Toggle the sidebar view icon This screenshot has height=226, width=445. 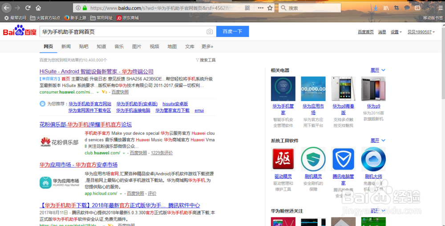click(417, 8)
